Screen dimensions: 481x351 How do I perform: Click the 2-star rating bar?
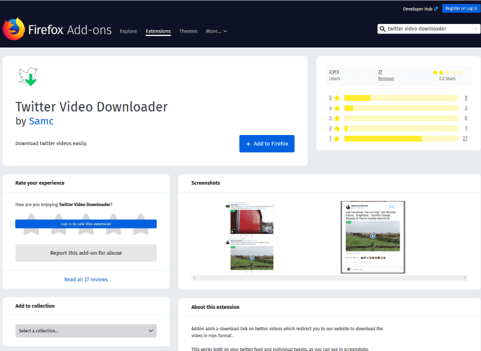pyautogui.click(x=401, y=128)
